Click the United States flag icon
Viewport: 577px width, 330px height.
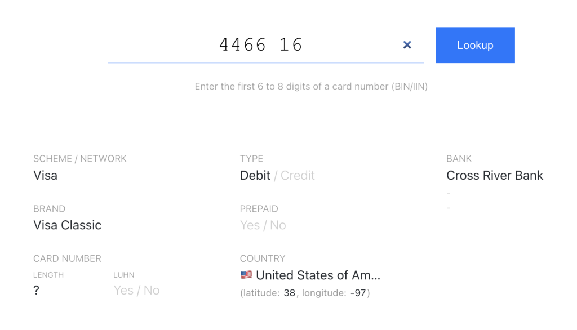coord(246,275)
